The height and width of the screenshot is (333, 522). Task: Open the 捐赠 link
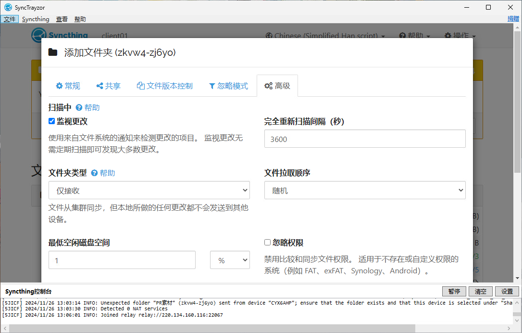point(513,19)
